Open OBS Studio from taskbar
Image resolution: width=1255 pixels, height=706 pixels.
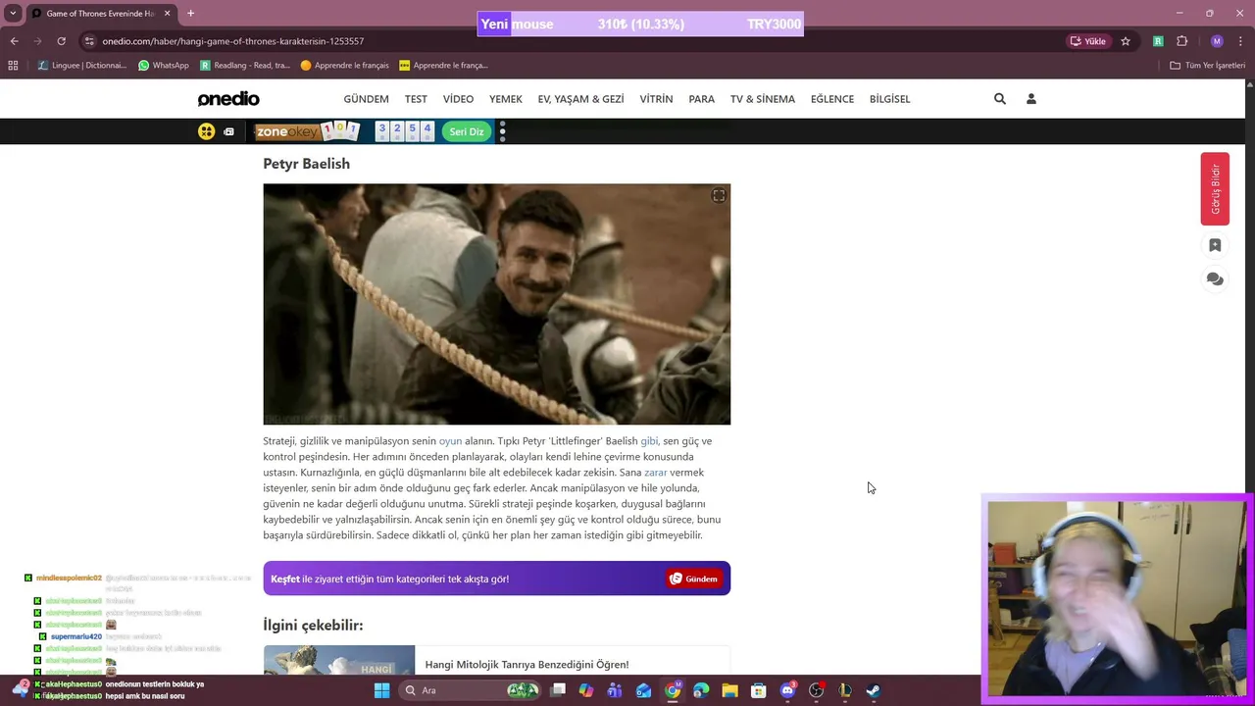816,690
